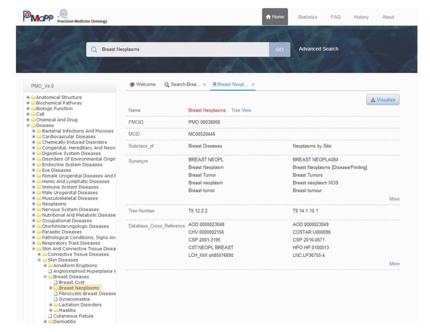This screenshot has height=332, width=430.
Task: Open the Breast Cyst document node
Action: (71, 282)
